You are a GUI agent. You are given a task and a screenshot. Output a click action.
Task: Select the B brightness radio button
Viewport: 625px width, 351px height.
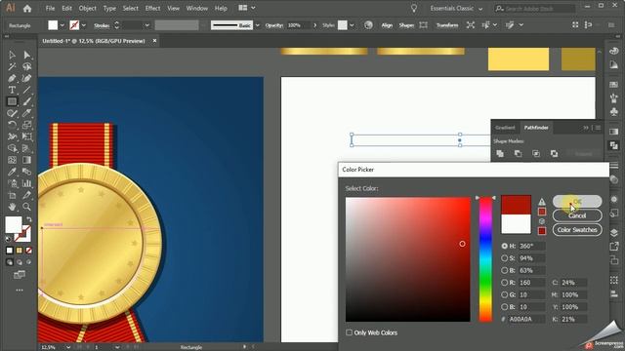pyautogui.click(x=505, y=270)
